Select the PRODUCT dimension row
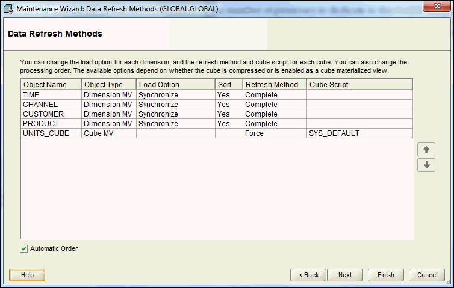Image resolution: width=454 pixels, height=288 pixels. pyautogui.click(x=51, y=124)
